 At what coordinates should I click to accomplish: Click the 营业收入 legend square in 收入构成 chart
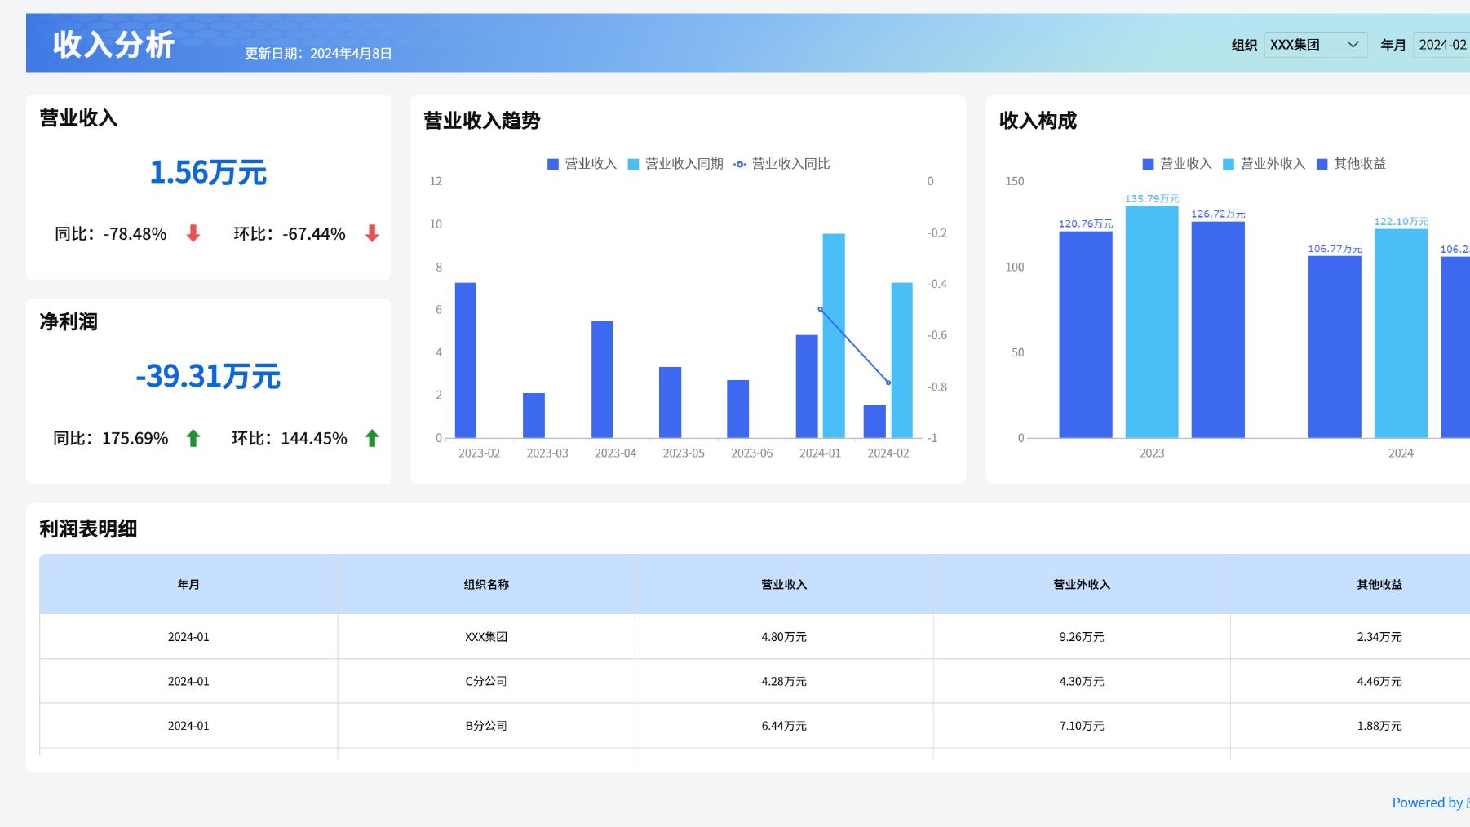click(x=1149, y=163)
